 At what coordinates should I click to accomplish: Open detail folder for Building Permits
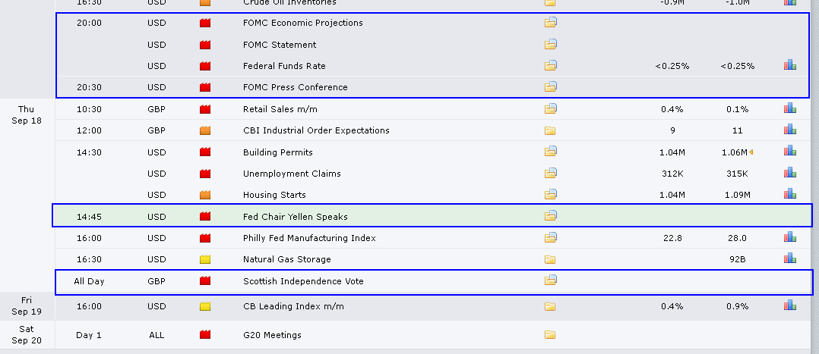point(551,152)
